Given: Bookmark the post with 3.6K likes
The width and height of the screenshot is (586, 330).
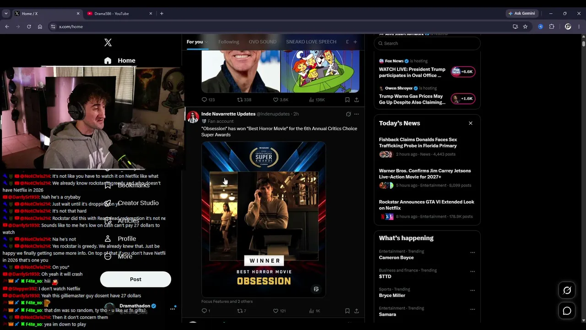Looking at the screenshot, I should tap(347, 99).
